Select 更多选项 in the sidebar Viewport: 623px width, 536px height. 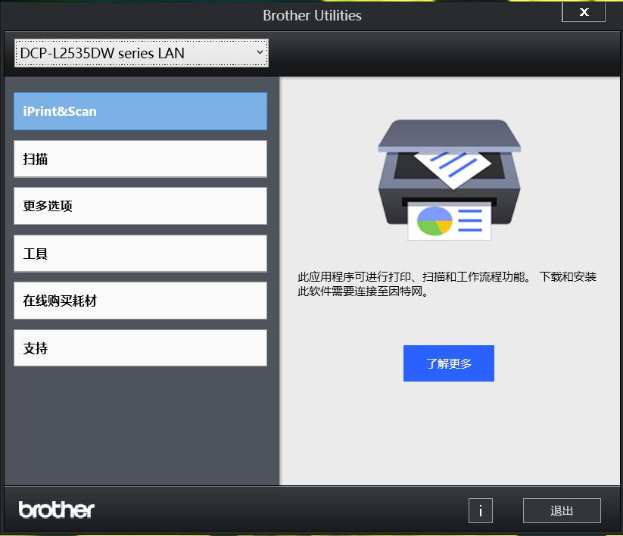tap(139, 205)
